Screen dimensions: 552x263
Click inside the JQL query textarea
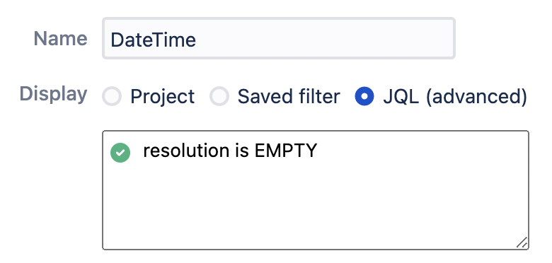pos(316,190)
